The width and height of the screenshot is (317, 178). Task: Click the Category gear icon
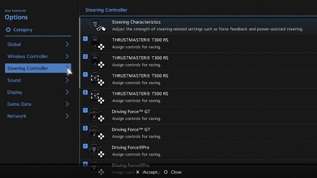(8, 30)
